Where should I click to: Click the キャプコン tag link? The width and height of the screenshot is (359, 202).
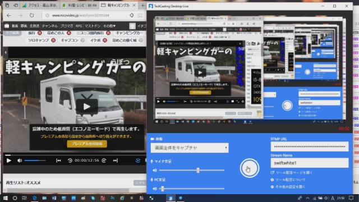(x=70, y=40)
